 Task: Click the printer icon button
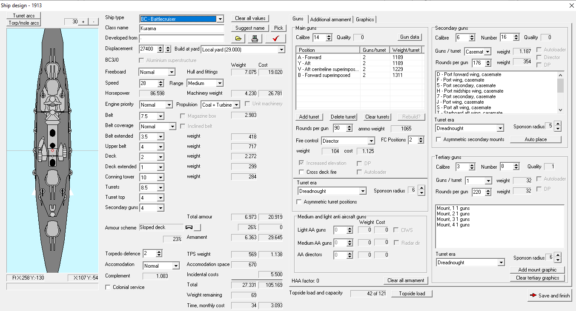click(x=254, y=39)
